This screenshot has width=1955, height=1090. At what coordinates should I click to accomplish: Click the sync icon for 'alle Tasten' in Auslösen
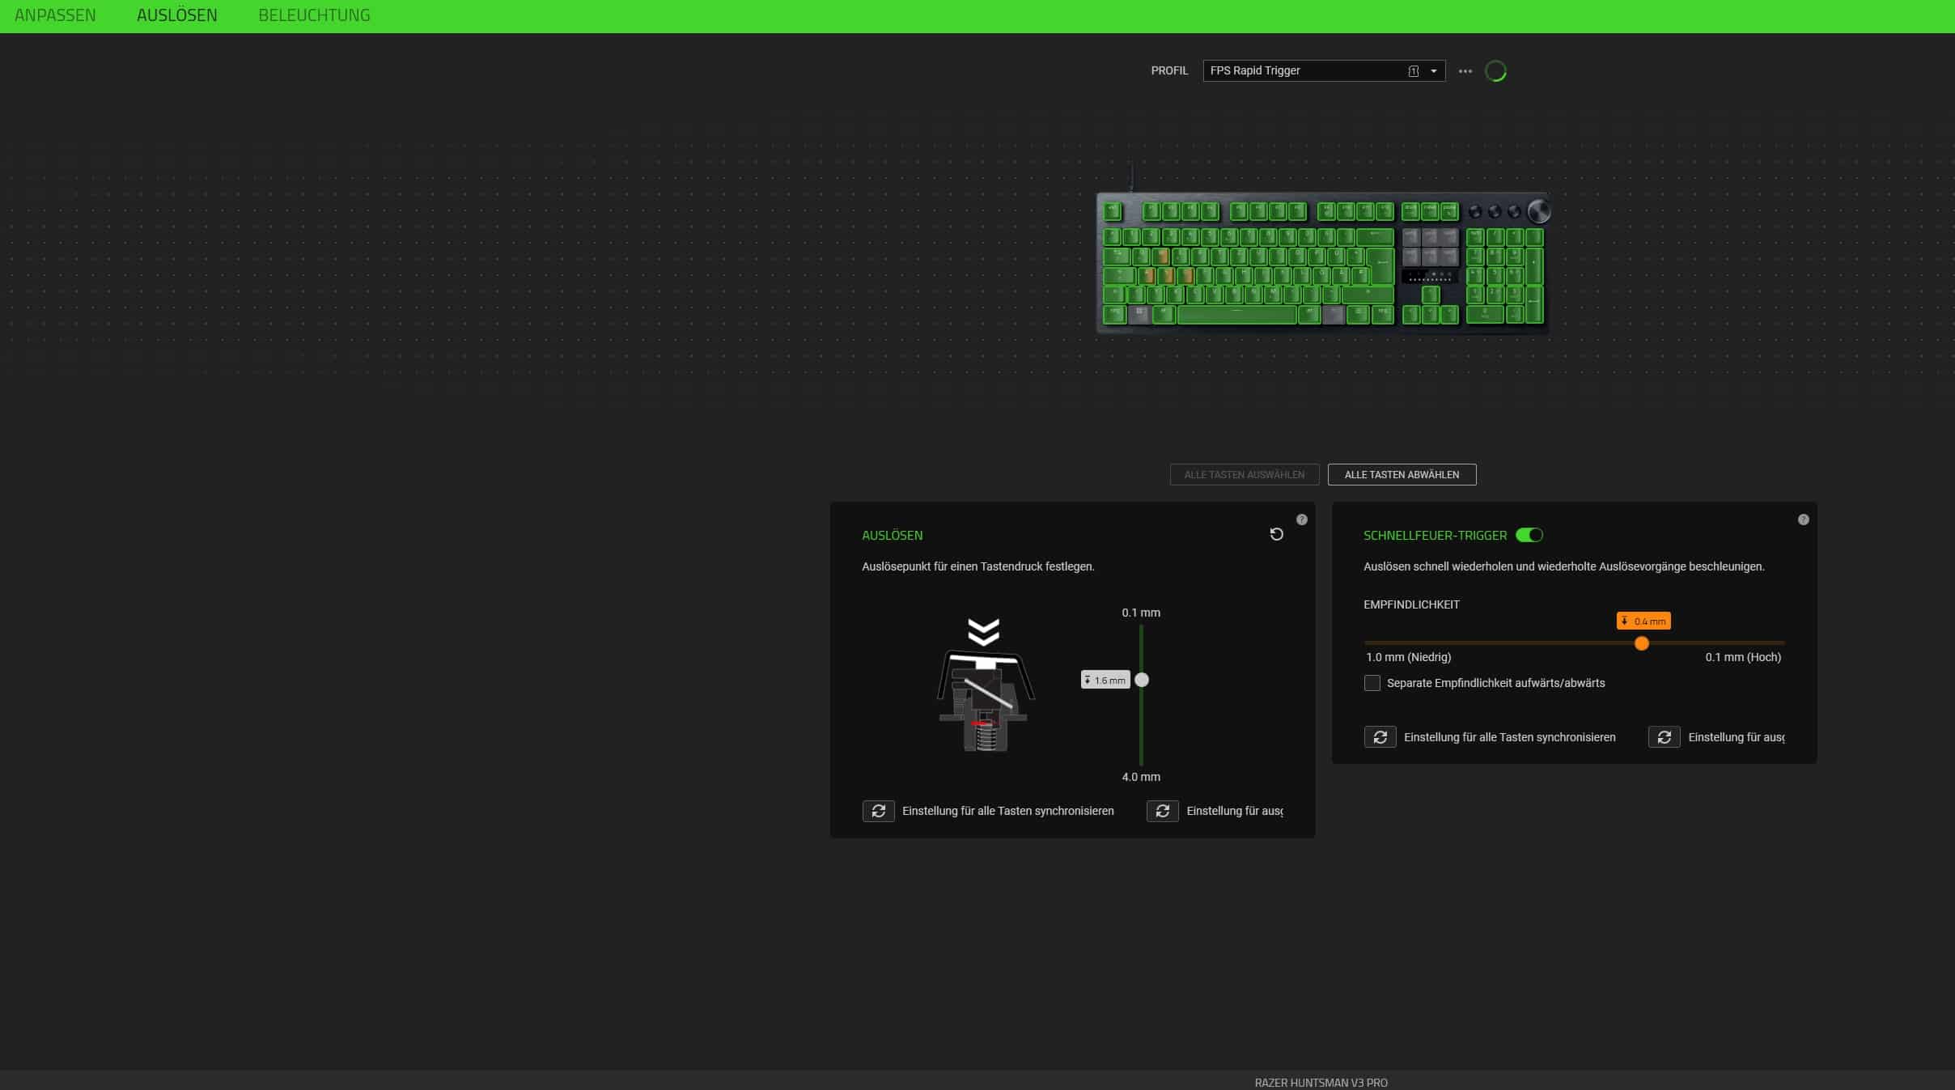[x=878, y=811]
